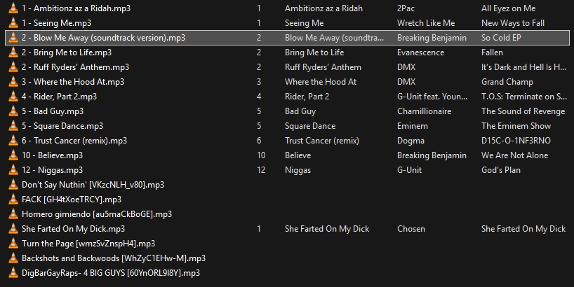Image resolution: width=574 pixels, height=287 pixels.
Task: Select 6 - Trust Cancer (remix).mp3 filename
Action: [74, 141]
